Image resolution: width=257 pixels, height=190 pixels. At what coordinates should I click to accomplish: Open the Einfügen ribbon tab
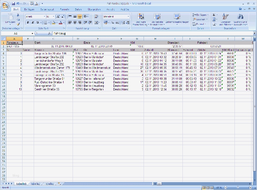point(29,9)
